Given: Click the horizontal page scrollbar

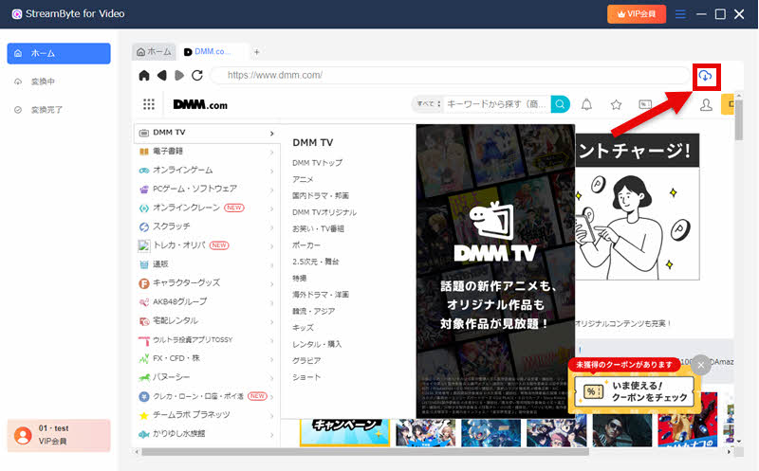Looking at the screenshot, I should pyautogui.click(x=365, y=452).
